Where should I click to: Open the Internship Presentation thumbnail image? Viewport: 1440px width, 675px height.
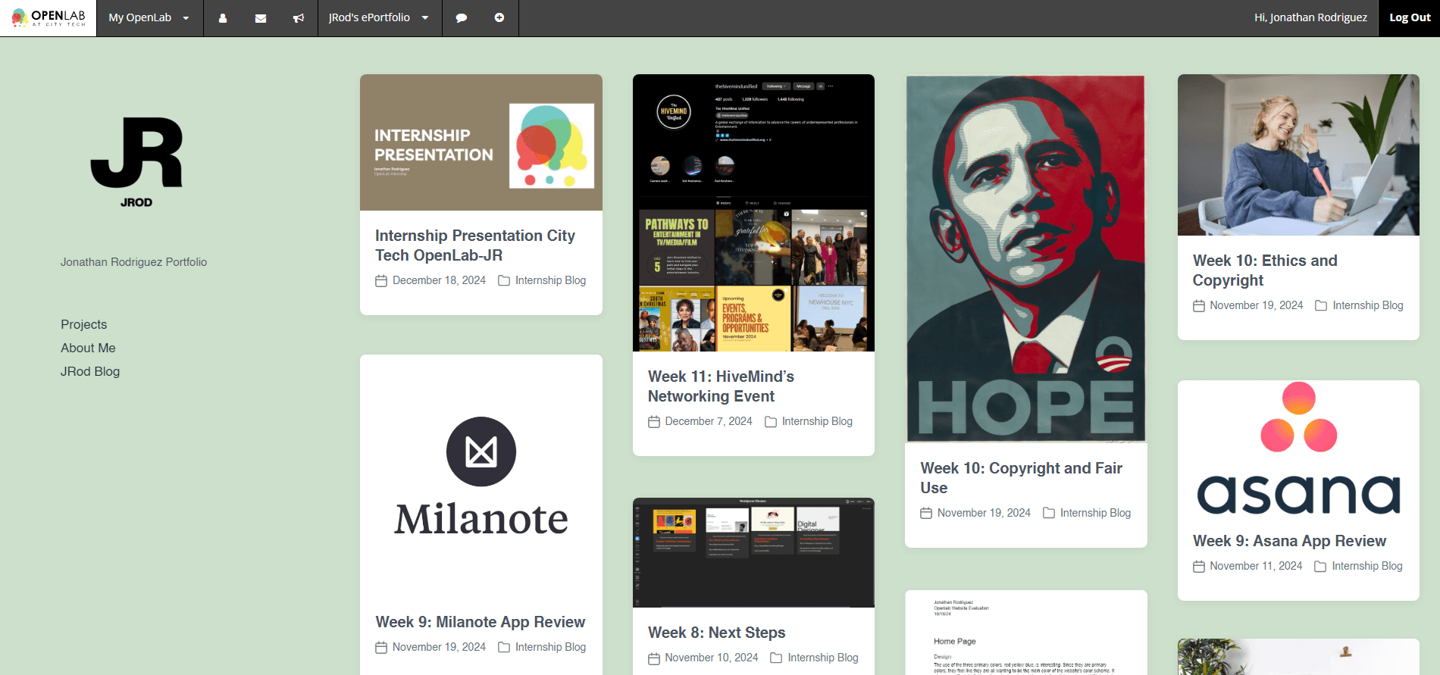coord(481,142)
